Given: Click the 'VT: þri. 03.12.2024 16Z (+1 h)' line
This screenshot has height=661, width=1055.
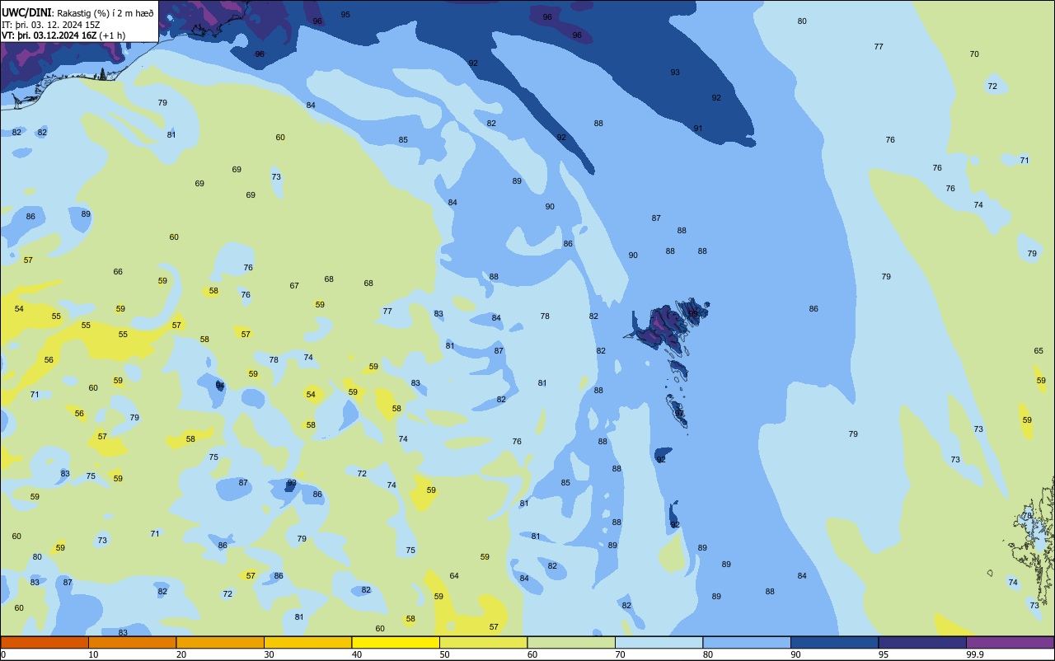Looking at the screenshot, I should (63, 35).
